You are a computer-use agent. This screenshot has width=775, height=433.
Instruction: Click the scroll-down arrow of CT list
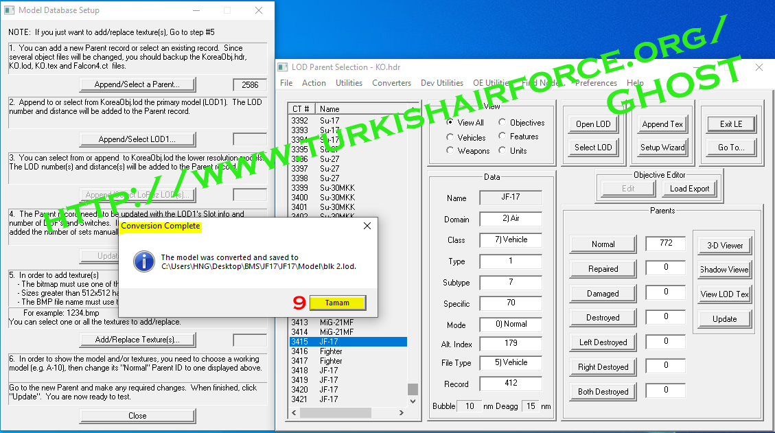click(x=413, y=401)
